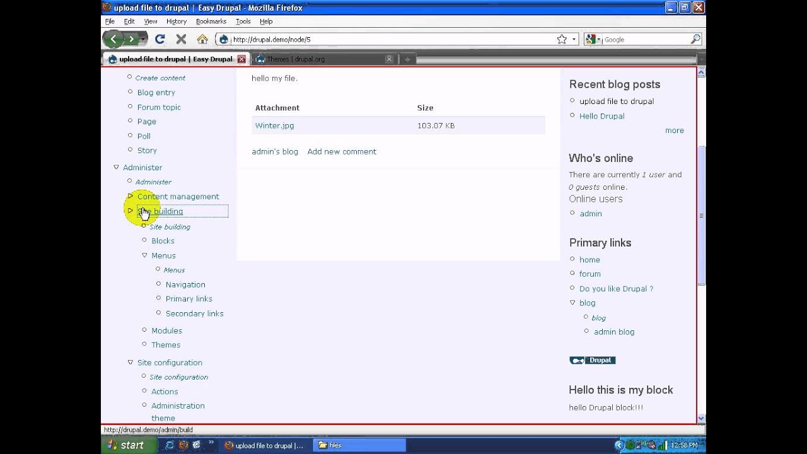Screen dimensions: 807x454
Task: Open the Winter.jpg attachment link
Action: [274, 125]
